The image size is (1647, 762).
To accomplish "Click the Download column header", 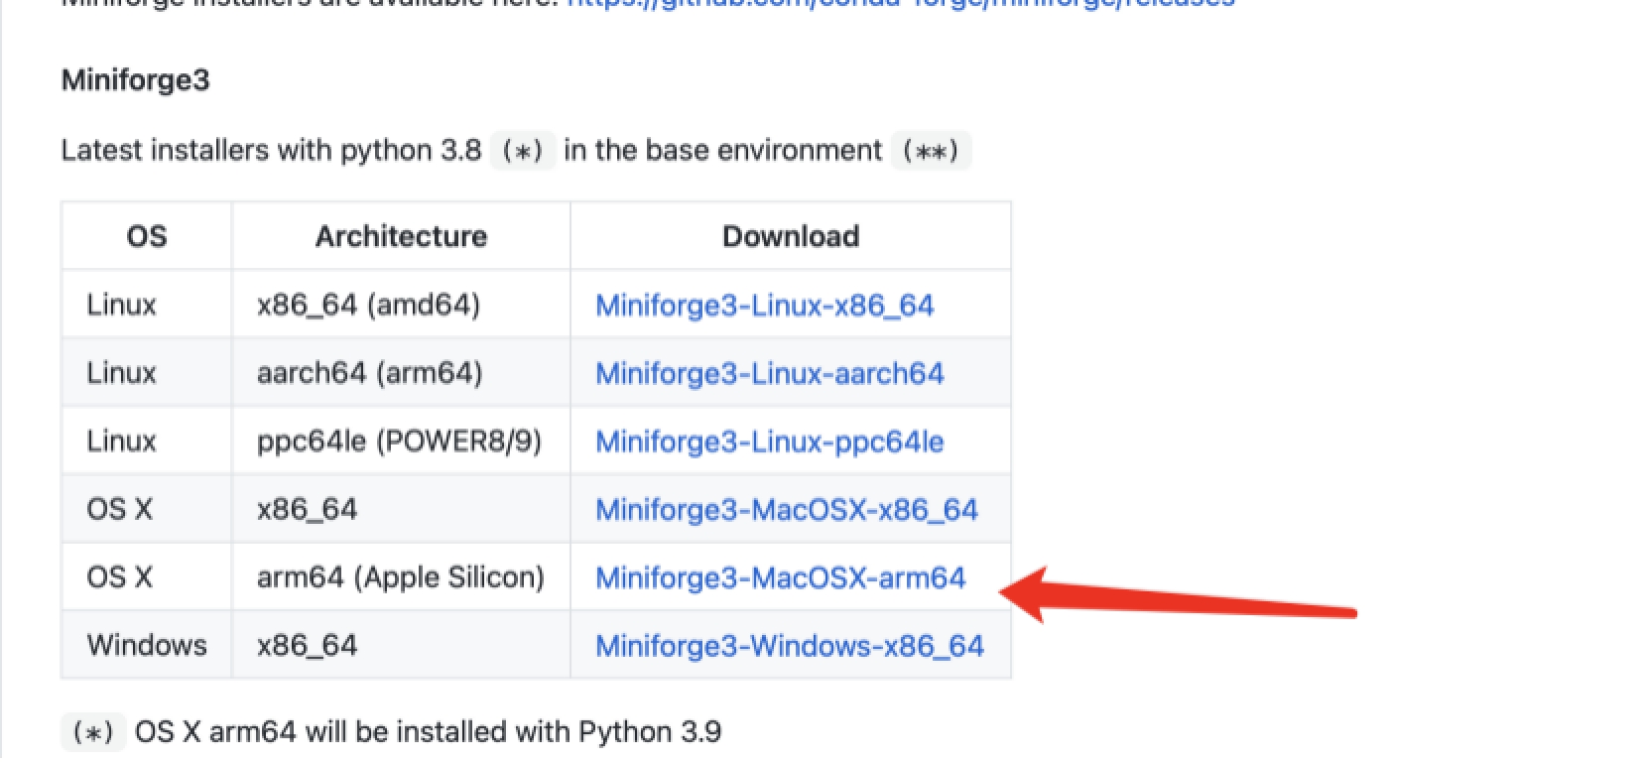I will point(791,236).
